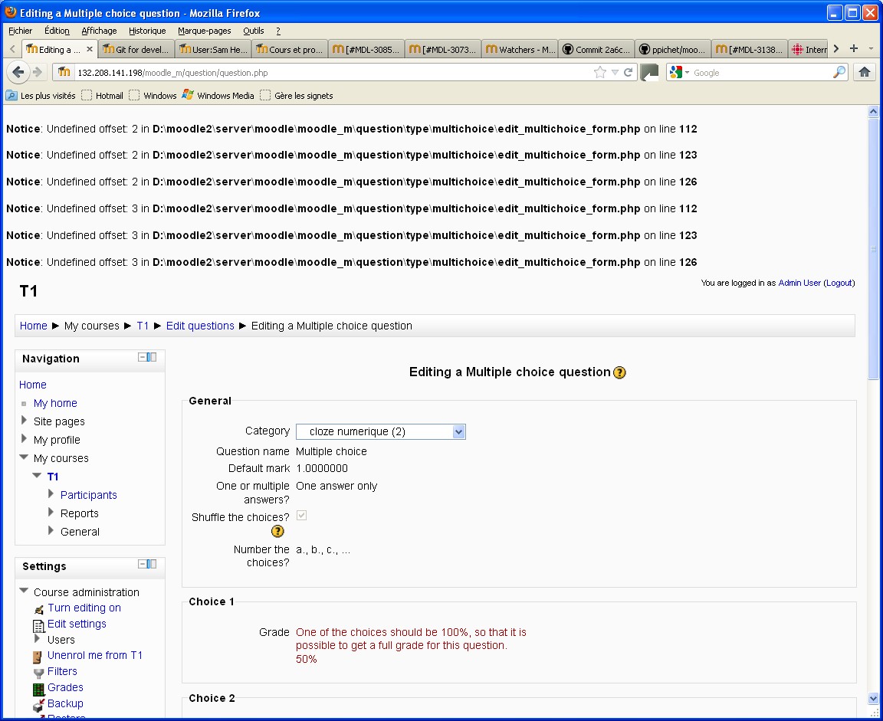The width and height of the screenshot is (883, 721).
Task: Collapse the Course administration node
Action: coord(24,591)
